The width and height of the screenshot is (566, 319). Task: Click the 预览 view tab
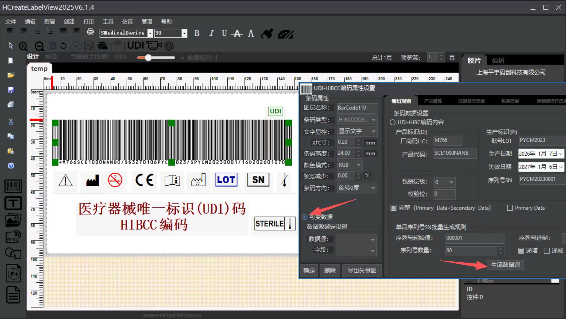tap(51, 57)
